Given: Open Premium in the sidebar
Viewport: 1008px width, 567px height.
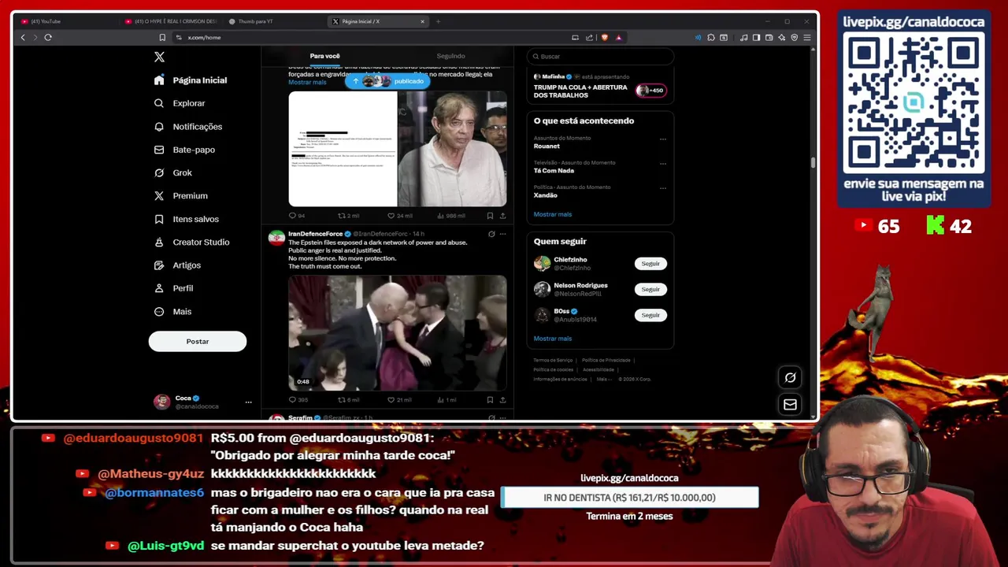Looking at the screenshot, I should coord(181,196).
